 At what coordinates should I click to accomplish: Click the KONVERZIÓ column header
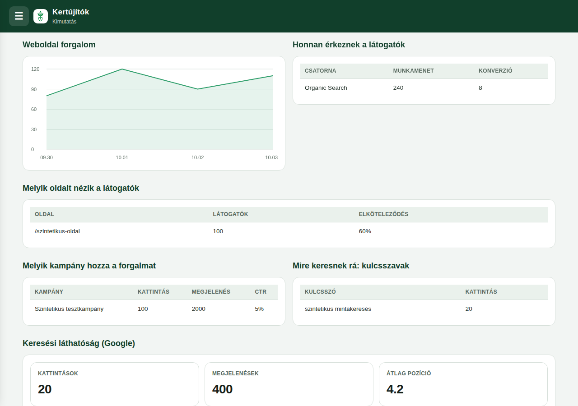coord(495,71)
